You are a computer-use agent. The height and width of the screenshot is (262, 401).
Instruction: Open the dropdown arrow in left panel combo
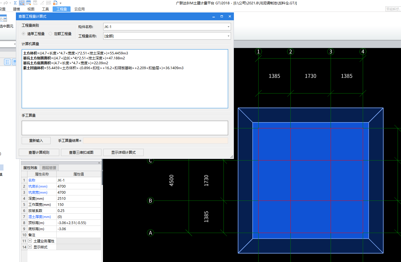pos(15,44)
